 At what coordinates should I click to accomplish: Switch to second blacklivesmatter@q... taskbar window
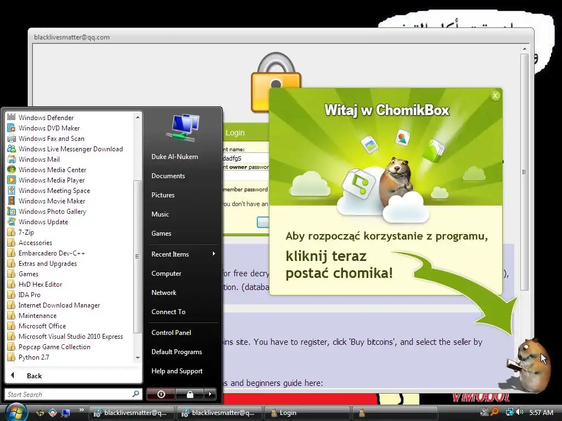tap(219, 413)
